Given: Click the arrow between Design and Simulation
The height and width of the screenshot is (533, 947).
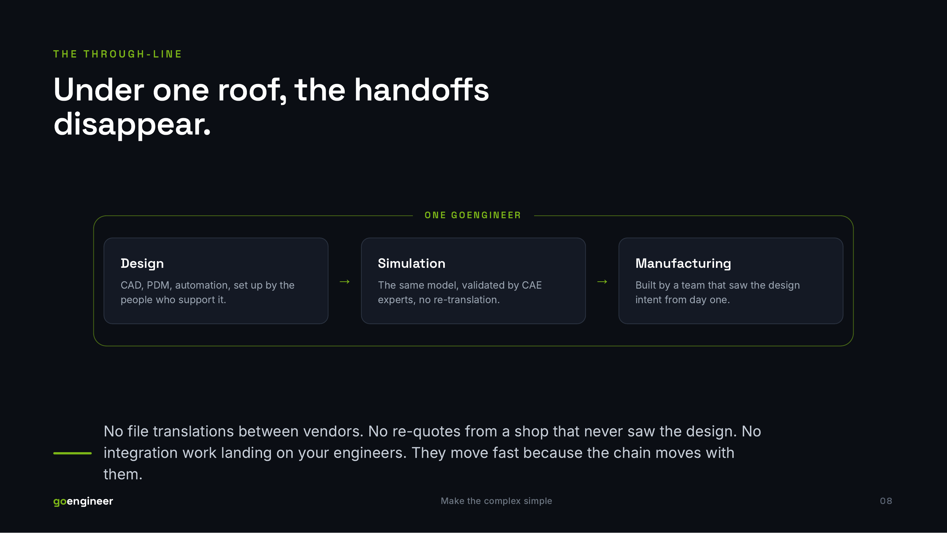Looking at the screenshot, I should click(344, 282).
